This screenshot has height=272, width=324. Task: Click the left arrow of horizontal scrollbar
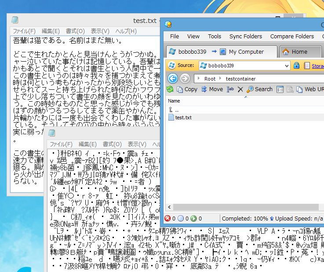169,207
